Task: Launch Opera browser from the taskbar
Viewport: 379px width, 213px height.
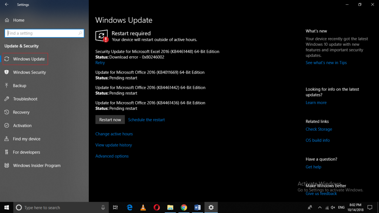Action: point(157,207)
